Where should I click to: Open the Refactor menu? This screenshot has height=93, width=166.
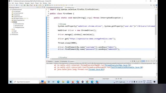point(22,3)
